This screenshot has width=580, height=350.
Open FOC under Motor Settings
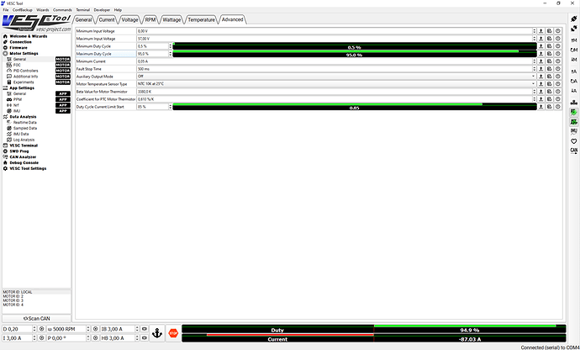[17, 65]
